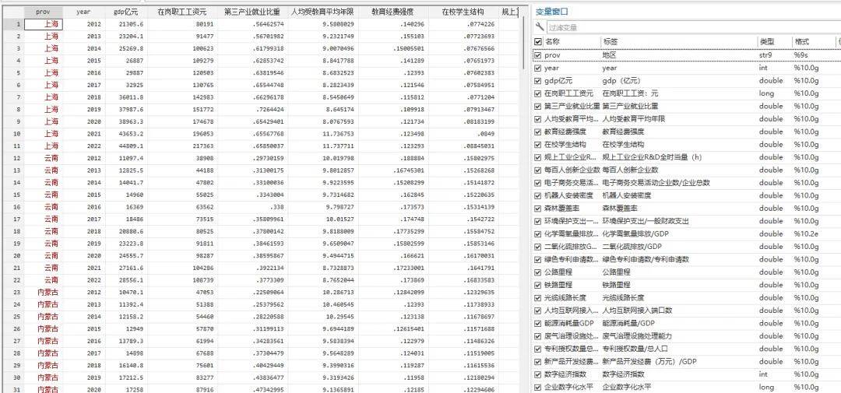Toggle the 数字经济指数 variable checkbox
This screenshot has height=393, width=841.
pos(538,374)
